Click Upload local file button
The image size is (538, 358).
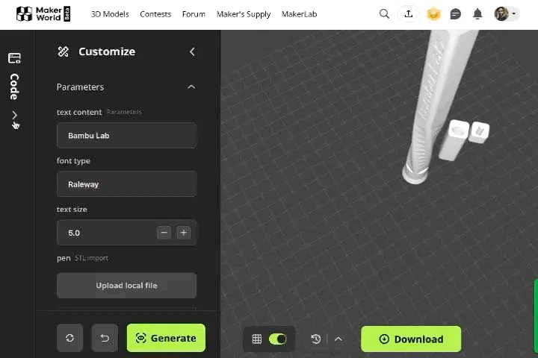click(x=126, y=286)
